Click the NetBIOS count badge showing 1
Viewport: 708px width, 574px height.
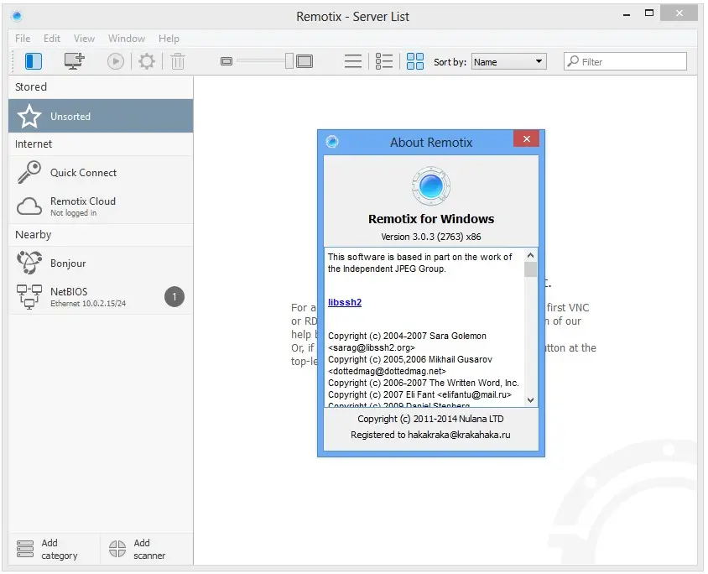point(174,297)
